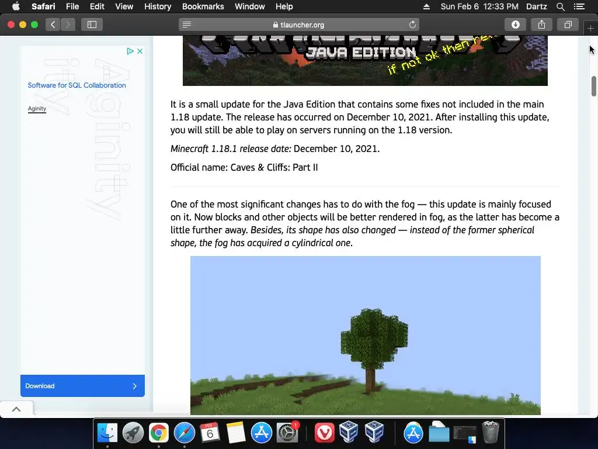Image resolution: width=598 pixels, height=449 pixels.
Task: Click the Minecraft tree fog screenshot
Action: 366,335
